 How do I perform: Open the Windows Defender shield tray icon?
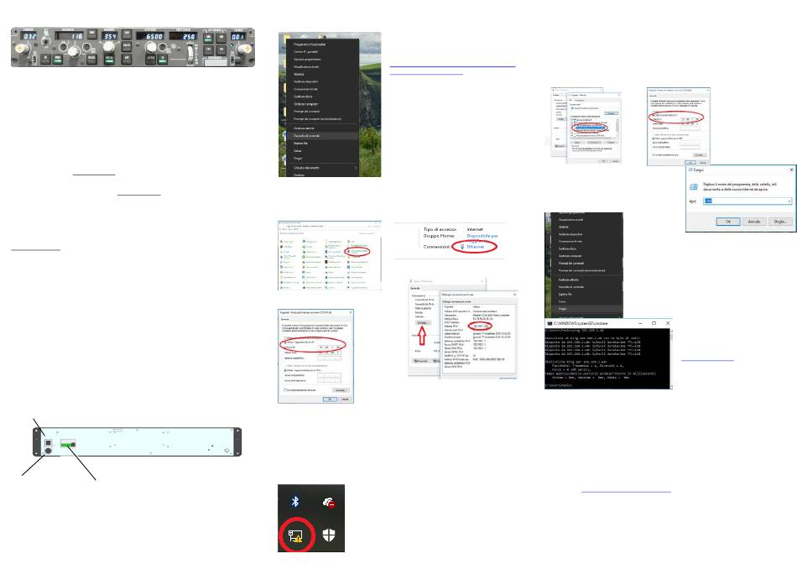[x=329, y=535]
